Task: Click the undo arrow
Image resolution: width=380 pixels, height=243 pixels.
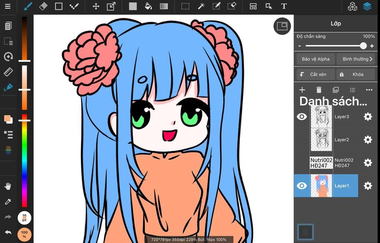Action: click(x=8, y=233)
